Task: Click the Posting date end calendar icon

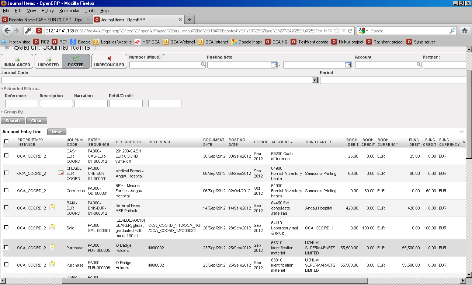Action: click(x=348, y=65)
